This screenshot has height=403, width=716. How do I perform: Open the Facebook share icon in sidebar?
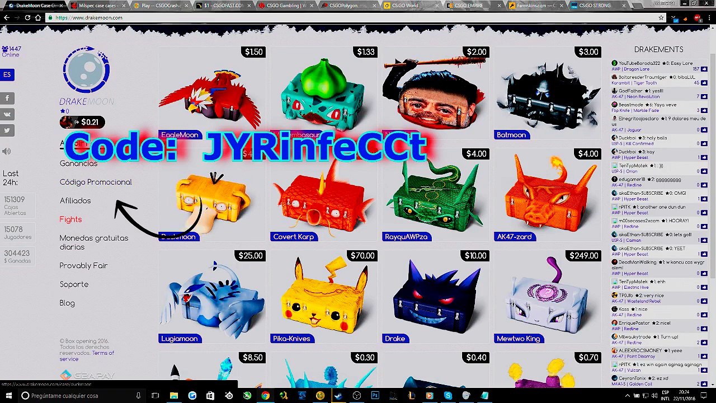click(x=7, y=98)
